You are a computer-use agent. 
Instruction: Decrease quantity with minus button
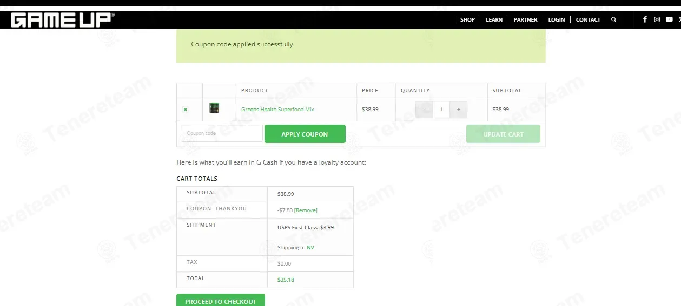pyautogui.click(x=424, y=110)
